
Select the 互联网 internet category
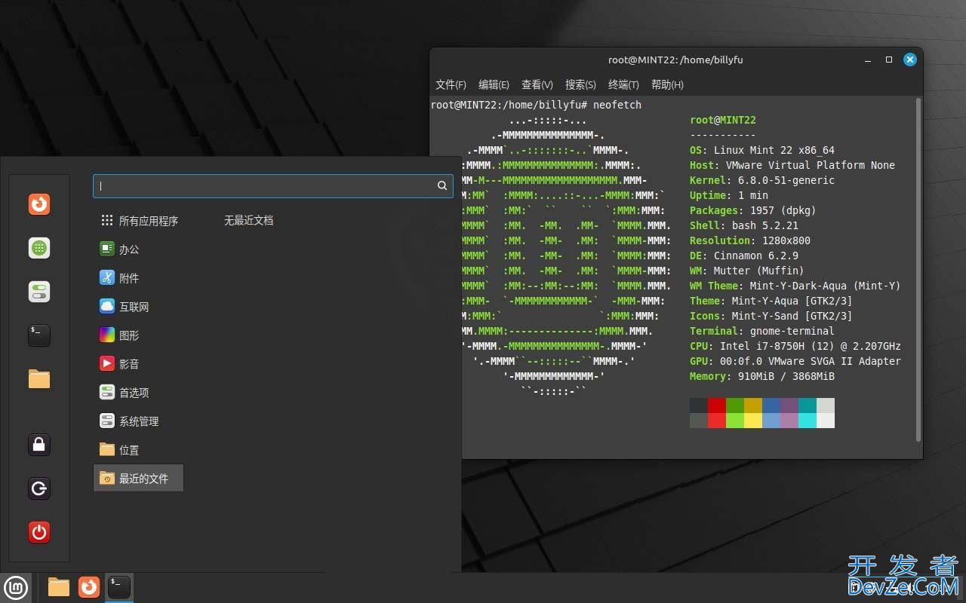(139, 307)
